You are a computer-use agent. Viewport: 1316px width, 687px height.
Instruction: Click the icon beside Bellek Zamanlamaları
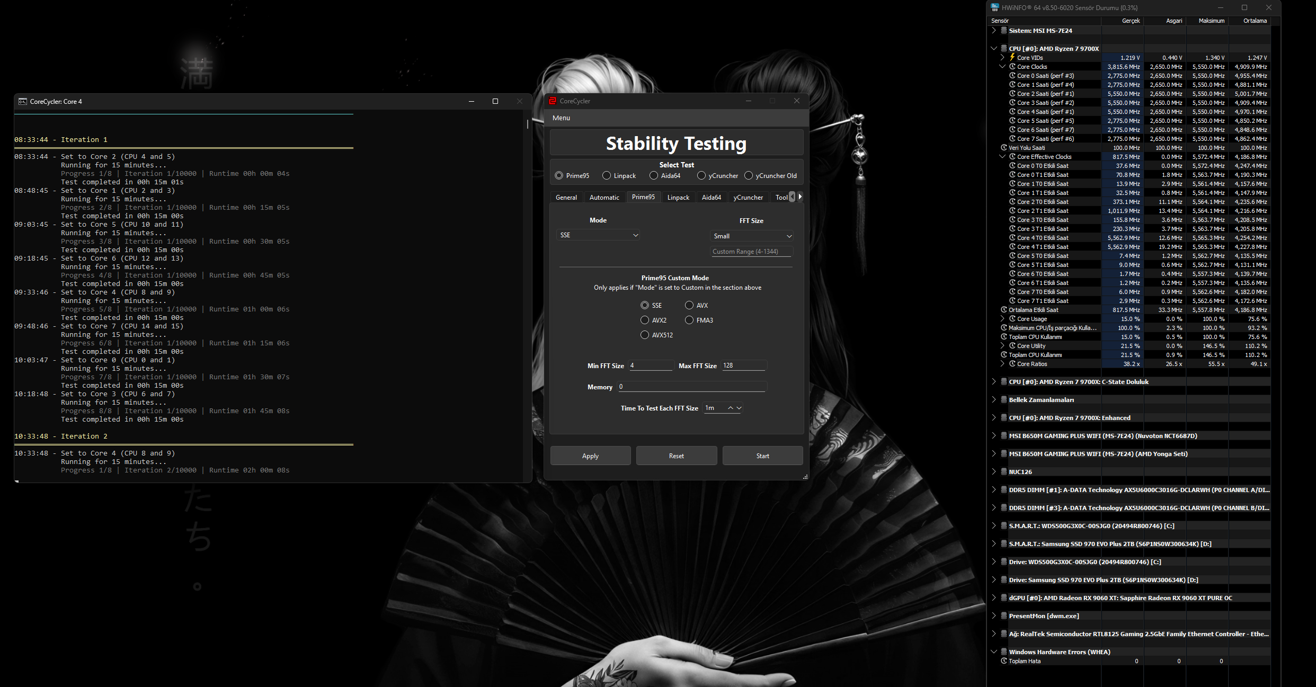click(1003, 399)
